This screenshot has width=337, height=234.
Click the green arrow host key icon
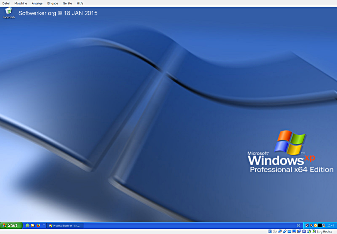pyautogui.click(x=314, y=231)
